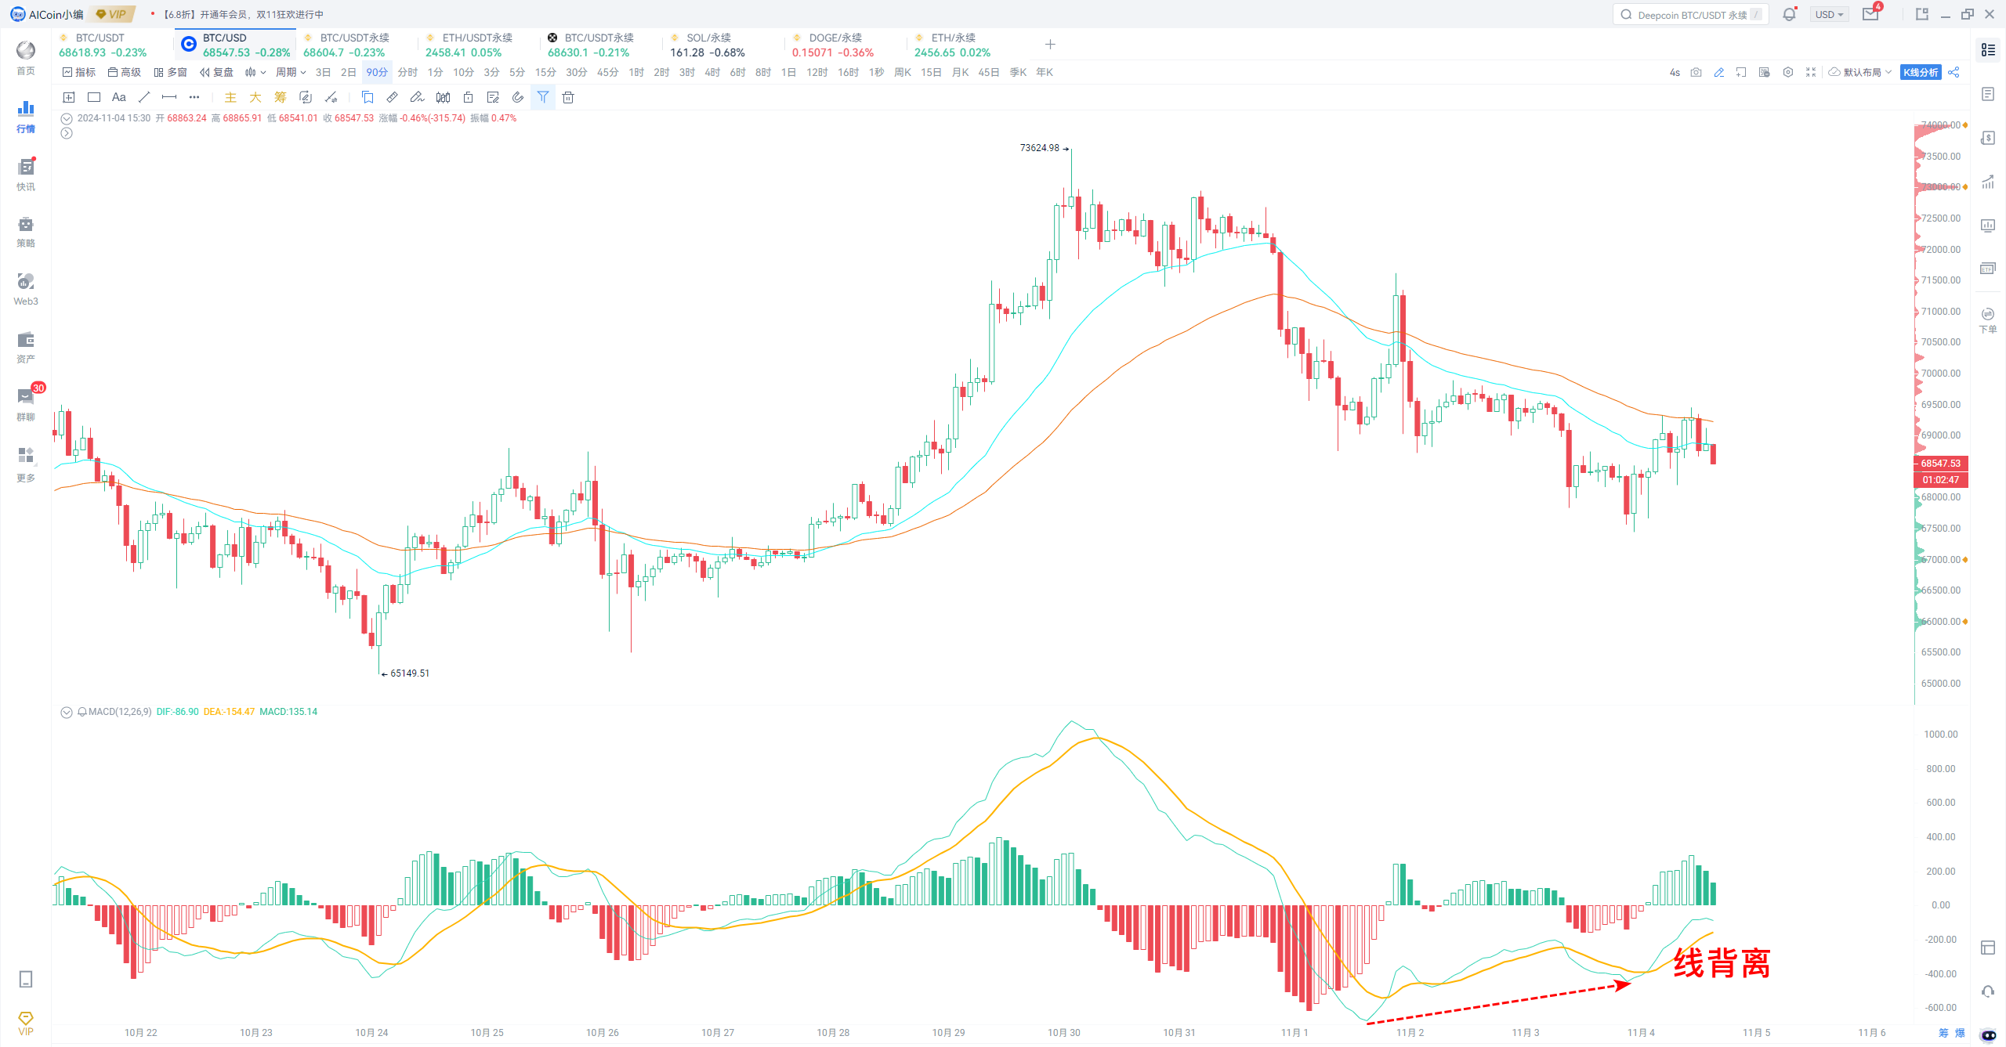Toggle the 筹 chip distribution indicator
Image resolution: width=2006 pixels, height=1047 pixels.
tap(281, 97)
